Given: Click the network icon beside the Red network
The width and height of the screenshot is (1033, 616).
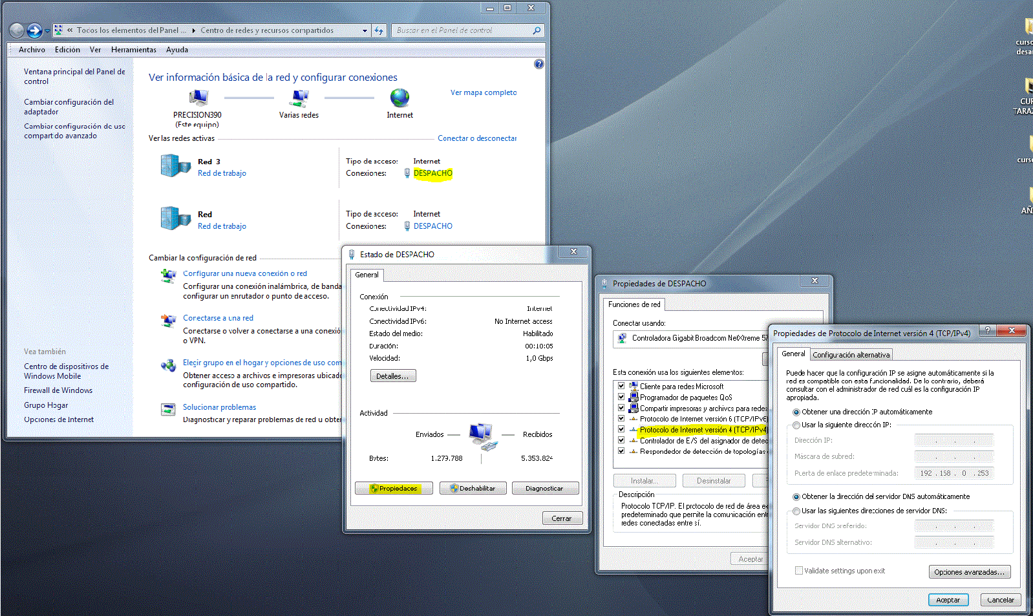Looking at the screenshot, I should pos(175,218).
